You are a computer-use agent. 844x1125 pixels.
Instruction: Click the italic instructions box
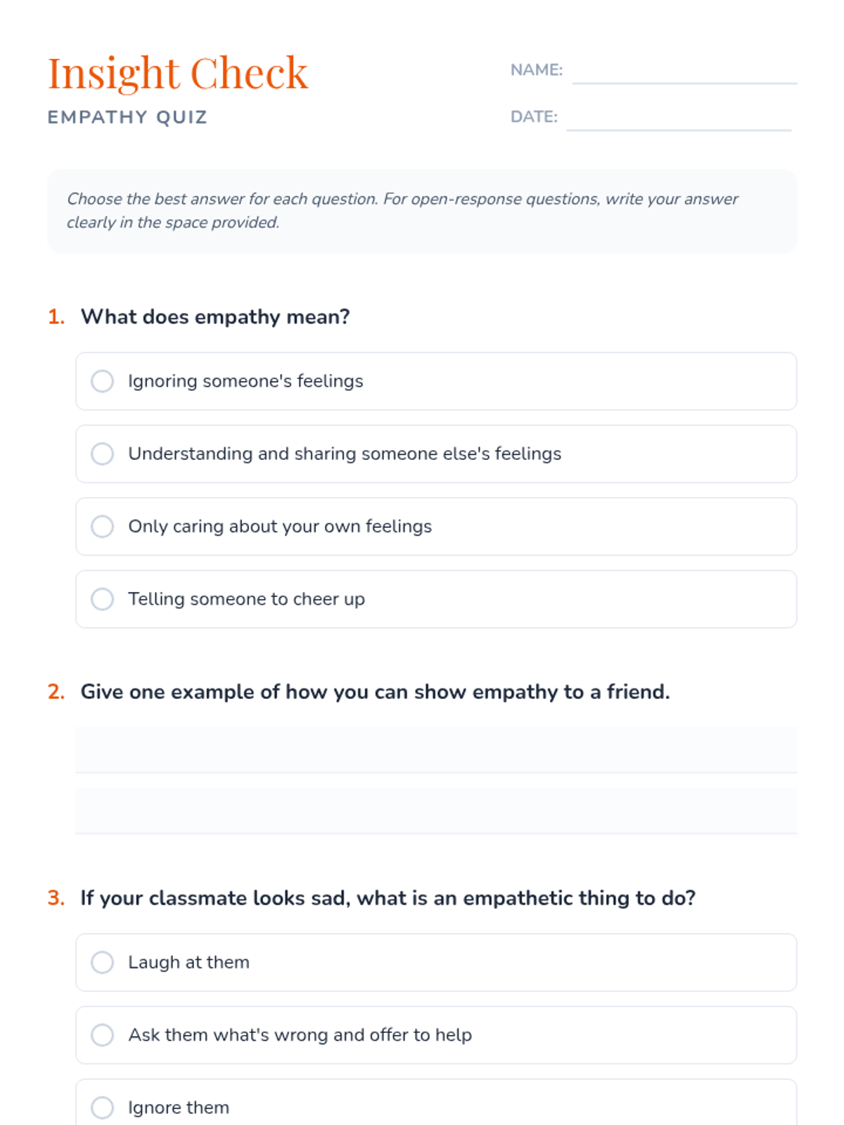[x=422, y=211]
